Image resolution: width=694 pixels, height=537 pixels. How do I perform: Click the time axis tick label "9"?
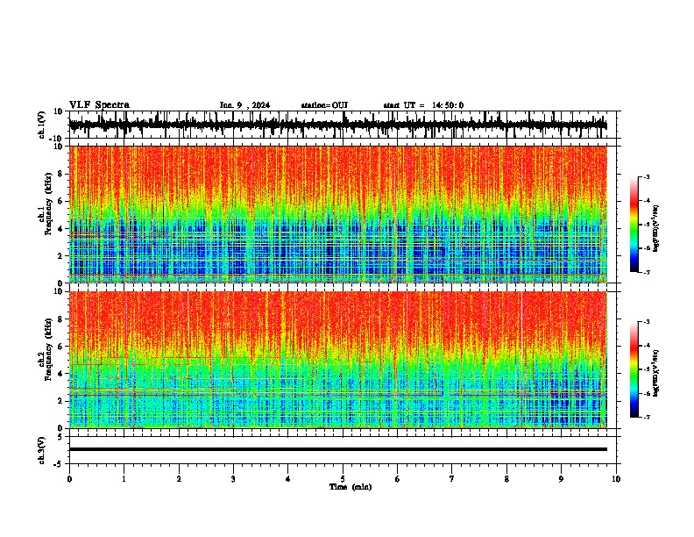(561, 479)
